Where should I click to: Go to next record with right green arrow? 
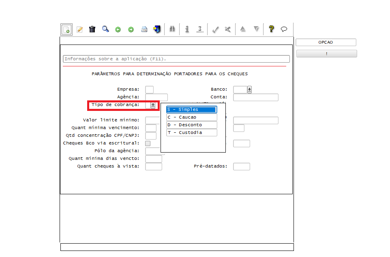click(x=131, y=30)
